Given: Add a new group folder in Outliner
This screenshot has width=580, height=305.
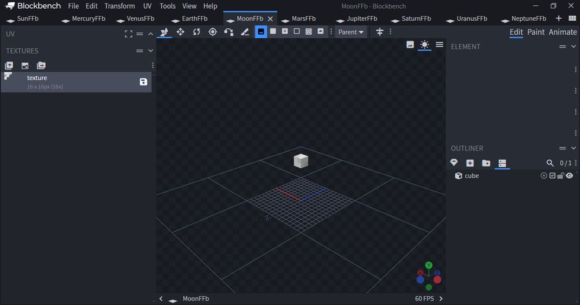Looking at the screenshot, I should (x=486, y=163).
